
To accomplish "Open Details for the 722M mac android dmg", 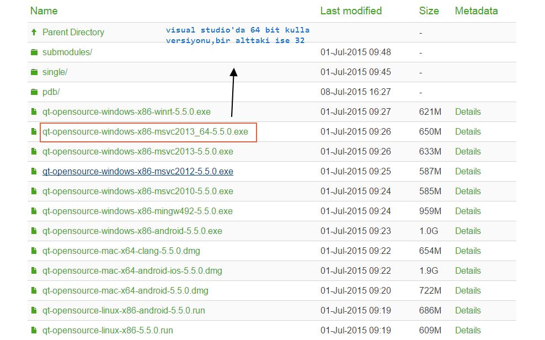I will (x=468, y=290).
